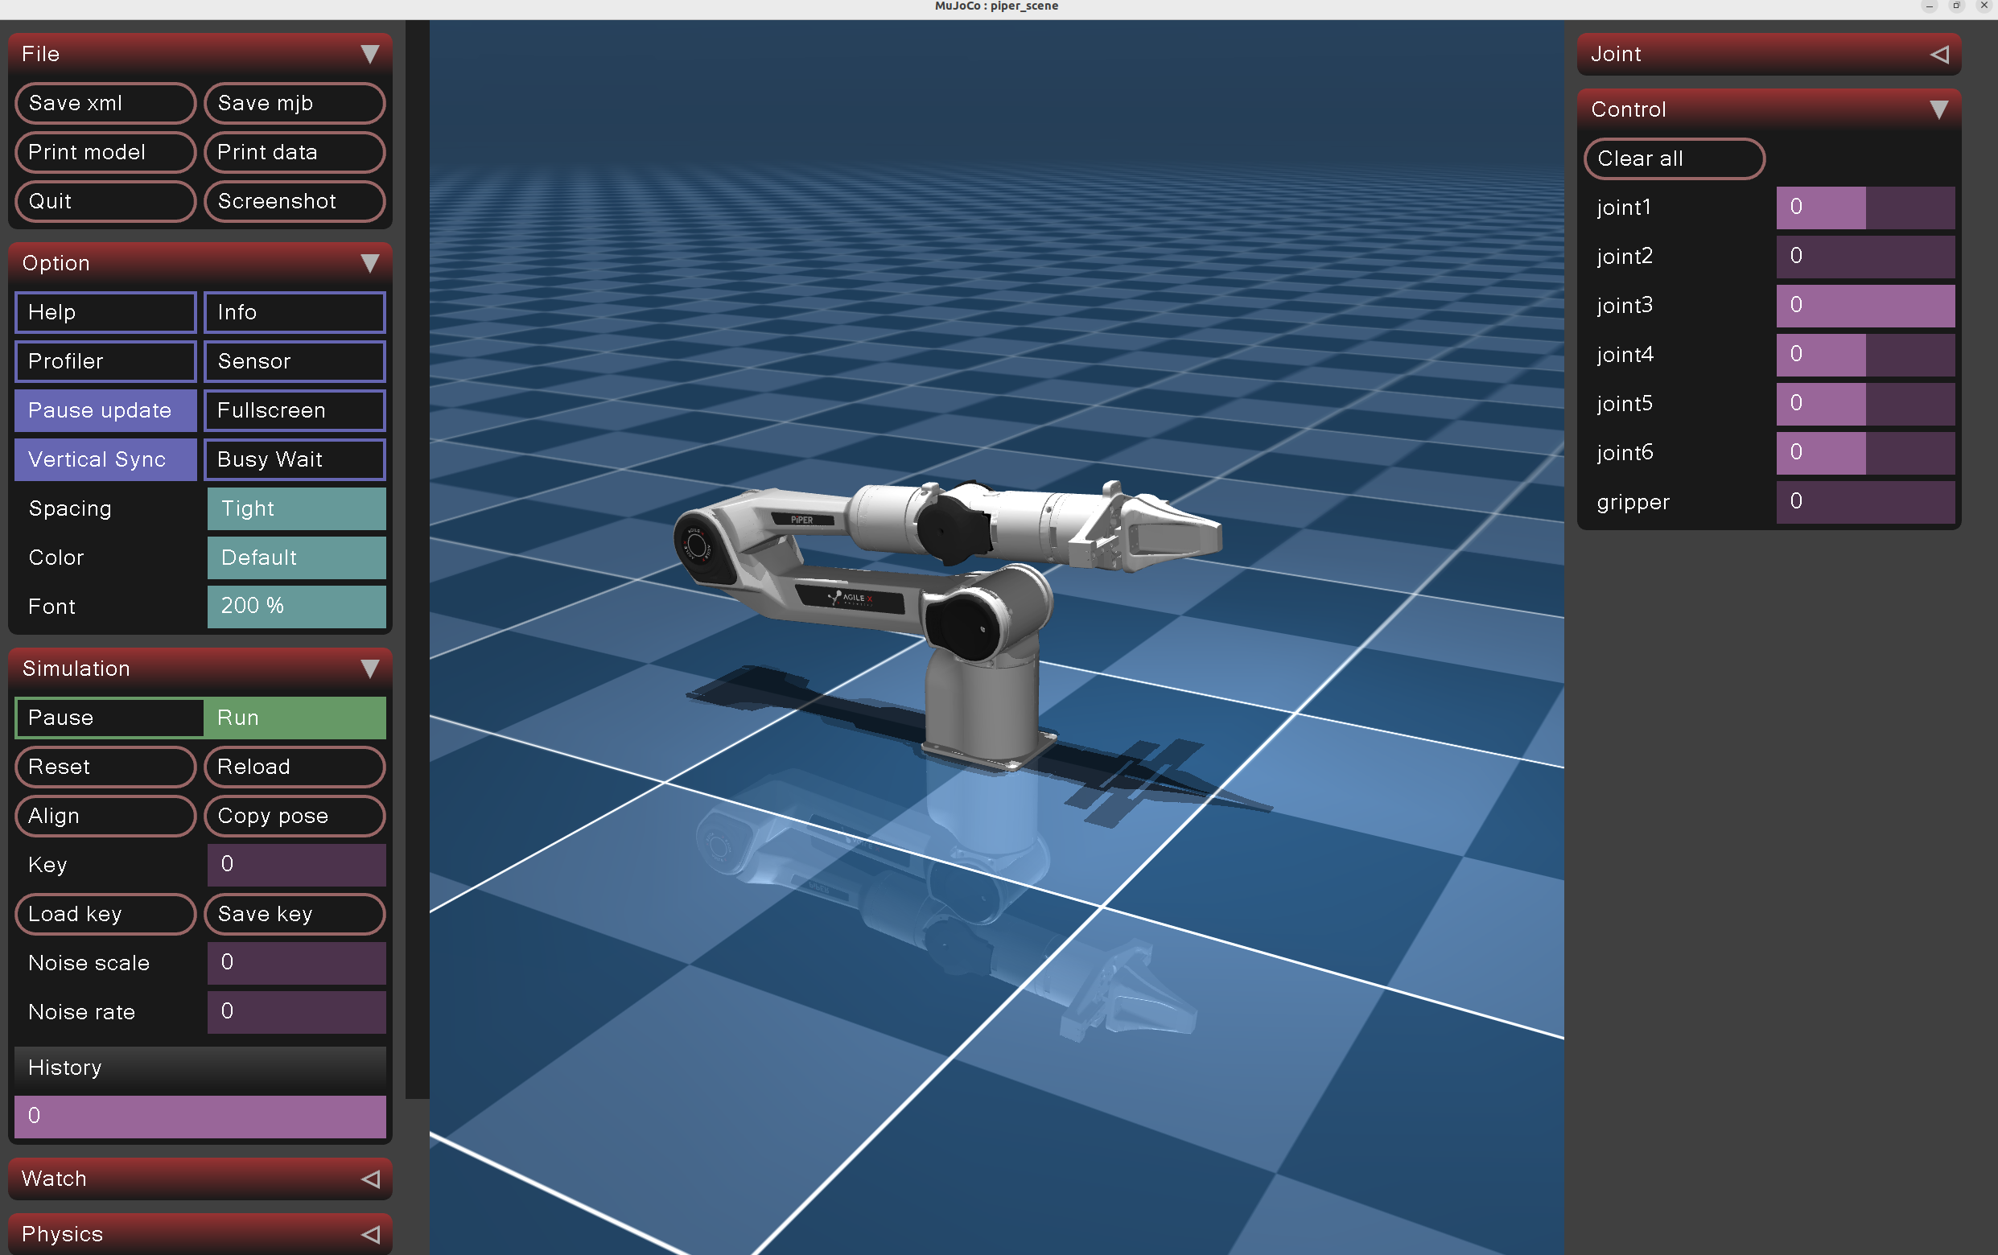Screen dimensions: 1998x1255
Task: Collapse the Control section arrow
Action: pos(1939,109)
